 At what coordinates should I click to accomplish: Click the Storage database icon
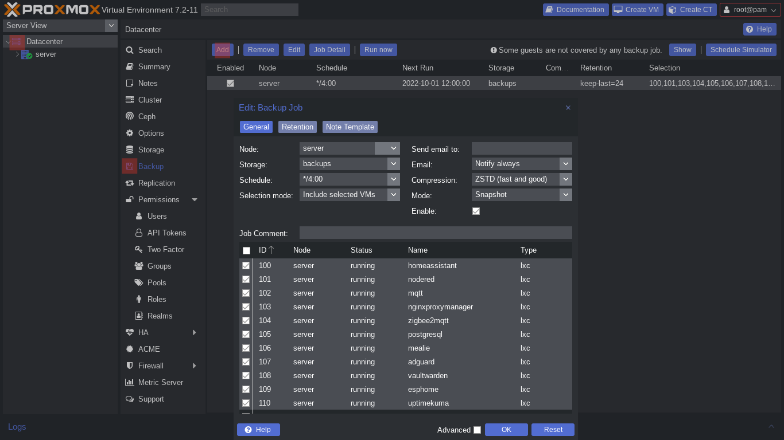point(130,150)
